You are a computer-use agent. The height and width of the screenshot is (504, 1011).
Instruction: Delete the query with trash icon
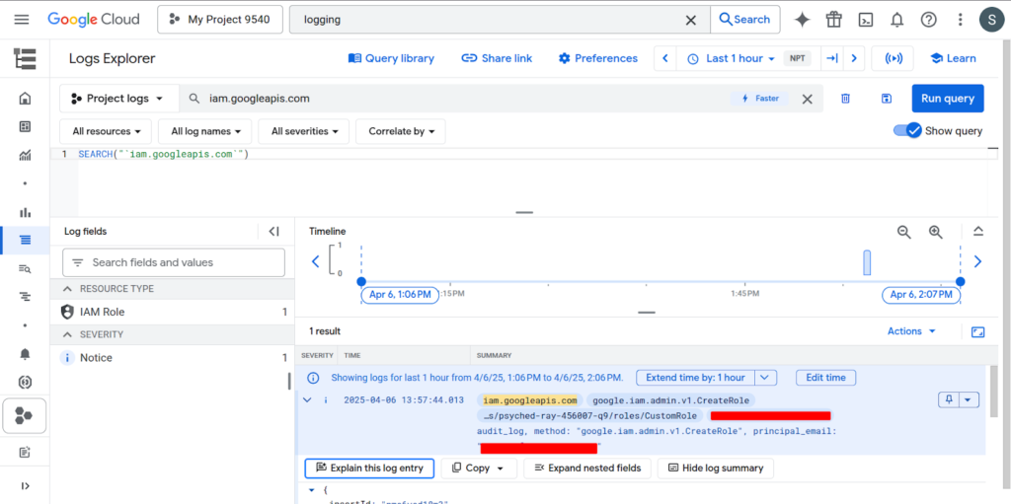[x=845, y=99]
